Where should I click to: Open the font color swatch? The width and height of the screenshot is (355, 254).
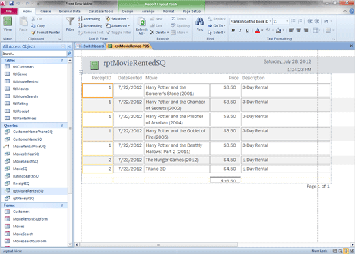[257, 30]
